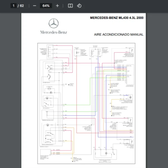Click the total page count '/ 62'

pyautogui.click(x=22, y=6)
